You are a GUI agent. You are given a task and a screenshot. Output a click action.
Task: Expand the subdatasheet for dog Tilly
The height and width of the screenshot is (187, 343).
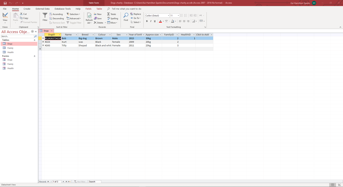coord(43,45)
